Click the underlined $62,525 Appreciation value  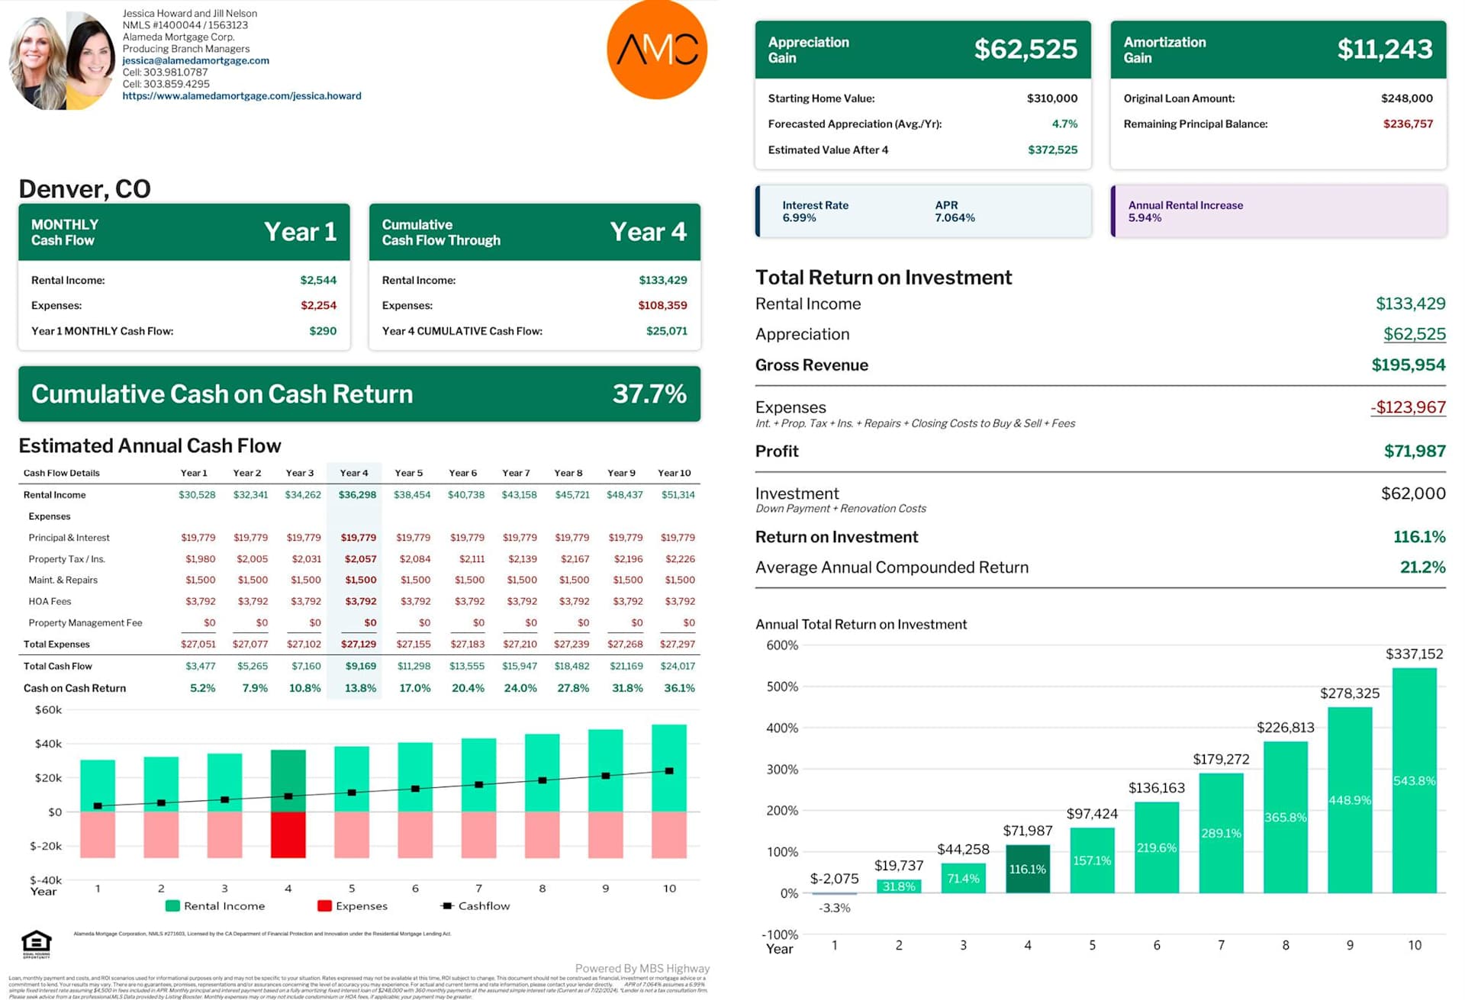[x=1414, y=334]
